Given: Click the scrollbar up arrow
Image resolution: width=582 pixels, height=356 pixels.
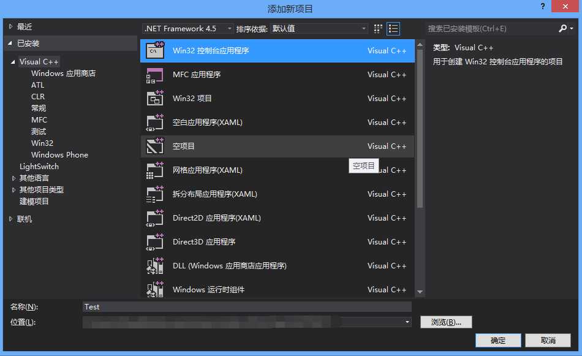Looking at the screenshot, I should [420, 45].
